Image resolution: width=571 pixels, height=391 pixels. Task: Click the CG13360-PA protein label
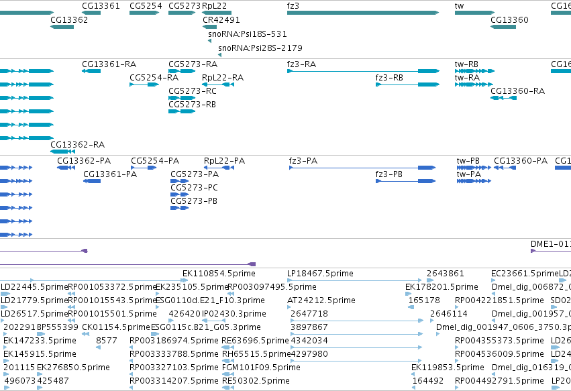(521, 160)
